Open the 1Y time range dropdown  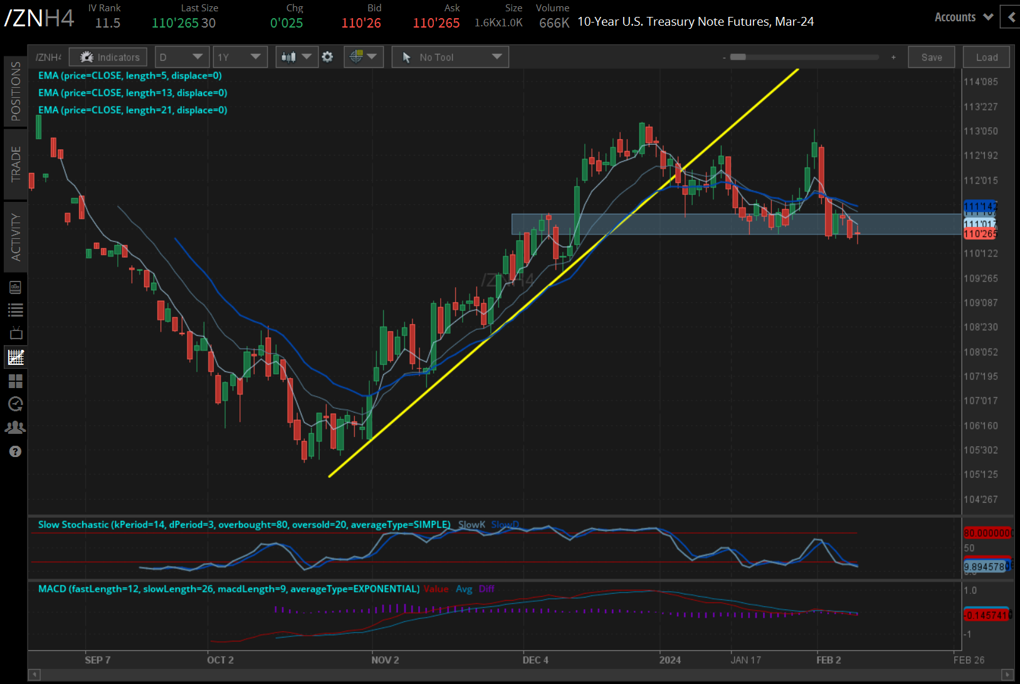[240, 56]
